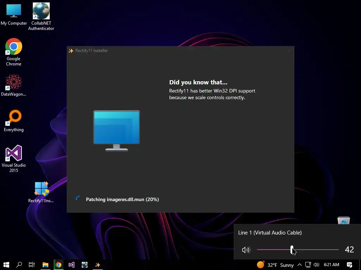Select the Visual Studio 2015 desktop shortcut
This screenshot has width=361, height=270.
pyautogui.click(x=14, y=159)
